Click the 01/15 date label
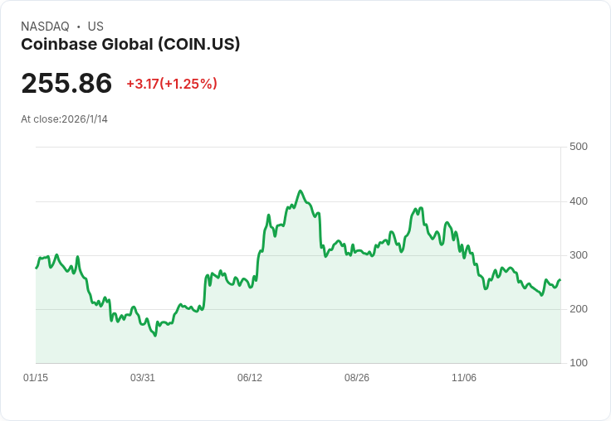 coord(36,378)
